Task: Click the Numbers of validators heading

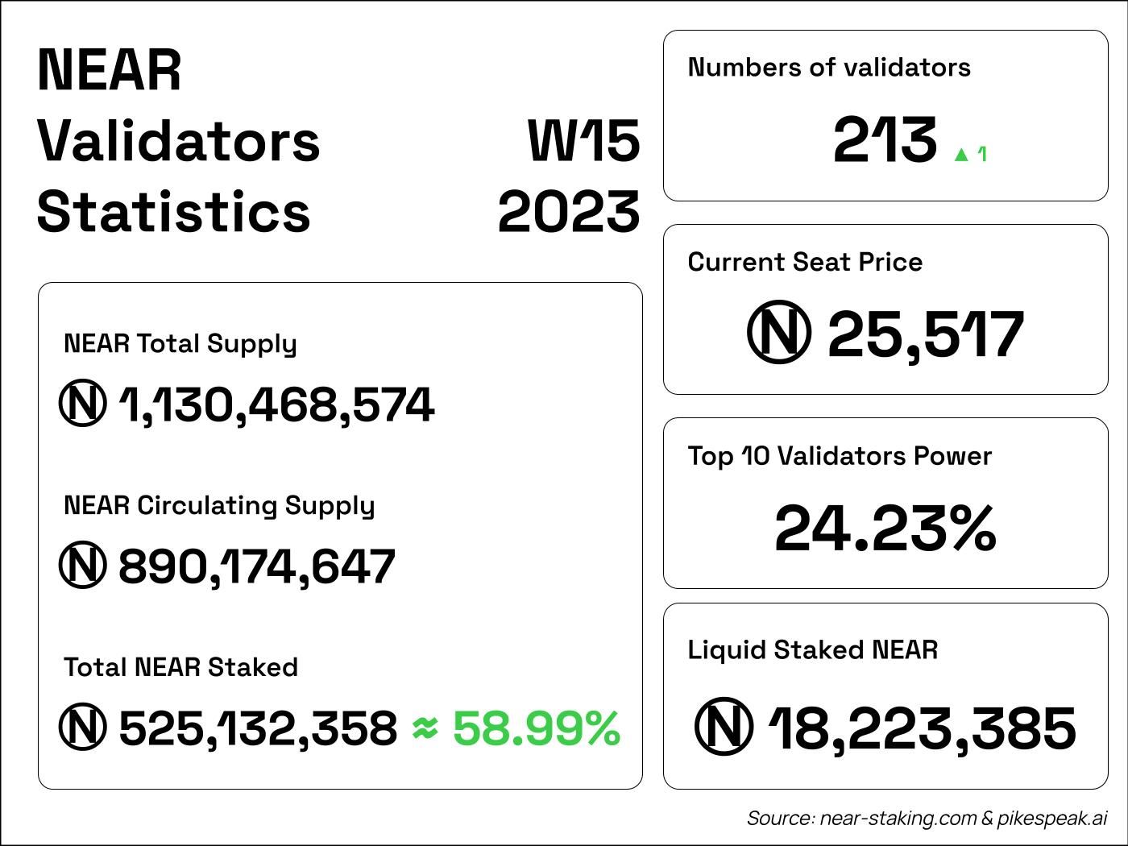Action: pos(829,68)
